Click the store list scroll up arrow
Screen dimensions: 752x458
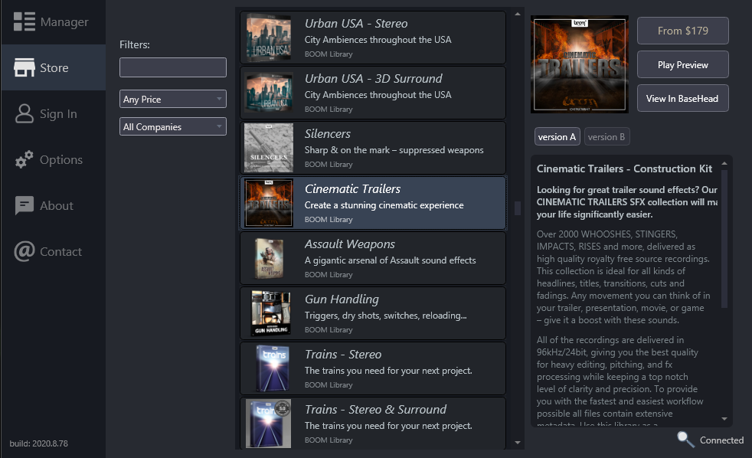pos(518,14)
